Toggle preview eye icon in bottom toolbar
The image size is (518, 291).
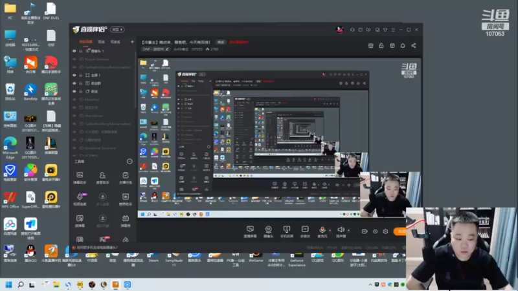[x=375, y=232]
